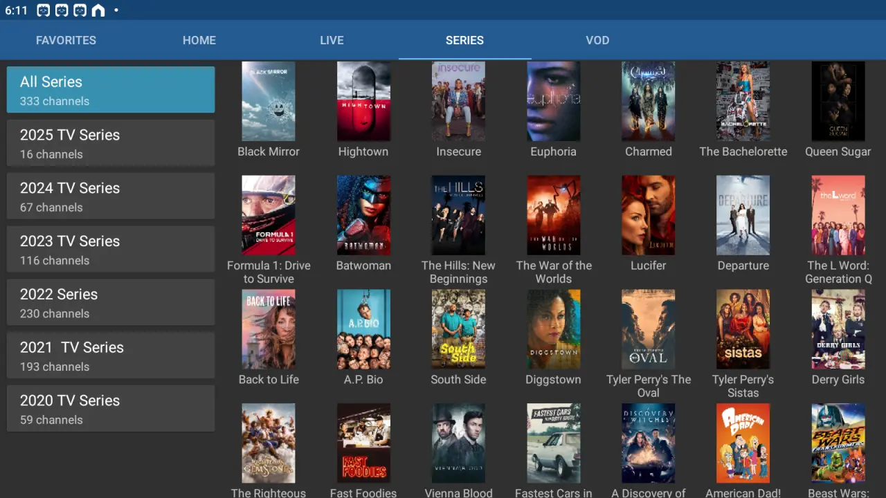
Task: Select the SERIES tab
Action: [x=464, y=40]
